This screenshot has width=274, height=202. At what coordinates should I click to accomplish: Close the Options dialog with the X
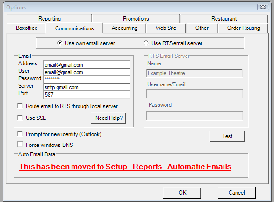[x=263, y=7]
